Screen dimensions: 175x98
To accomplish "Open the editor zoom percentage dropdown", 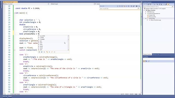I will tap(8, 94).
